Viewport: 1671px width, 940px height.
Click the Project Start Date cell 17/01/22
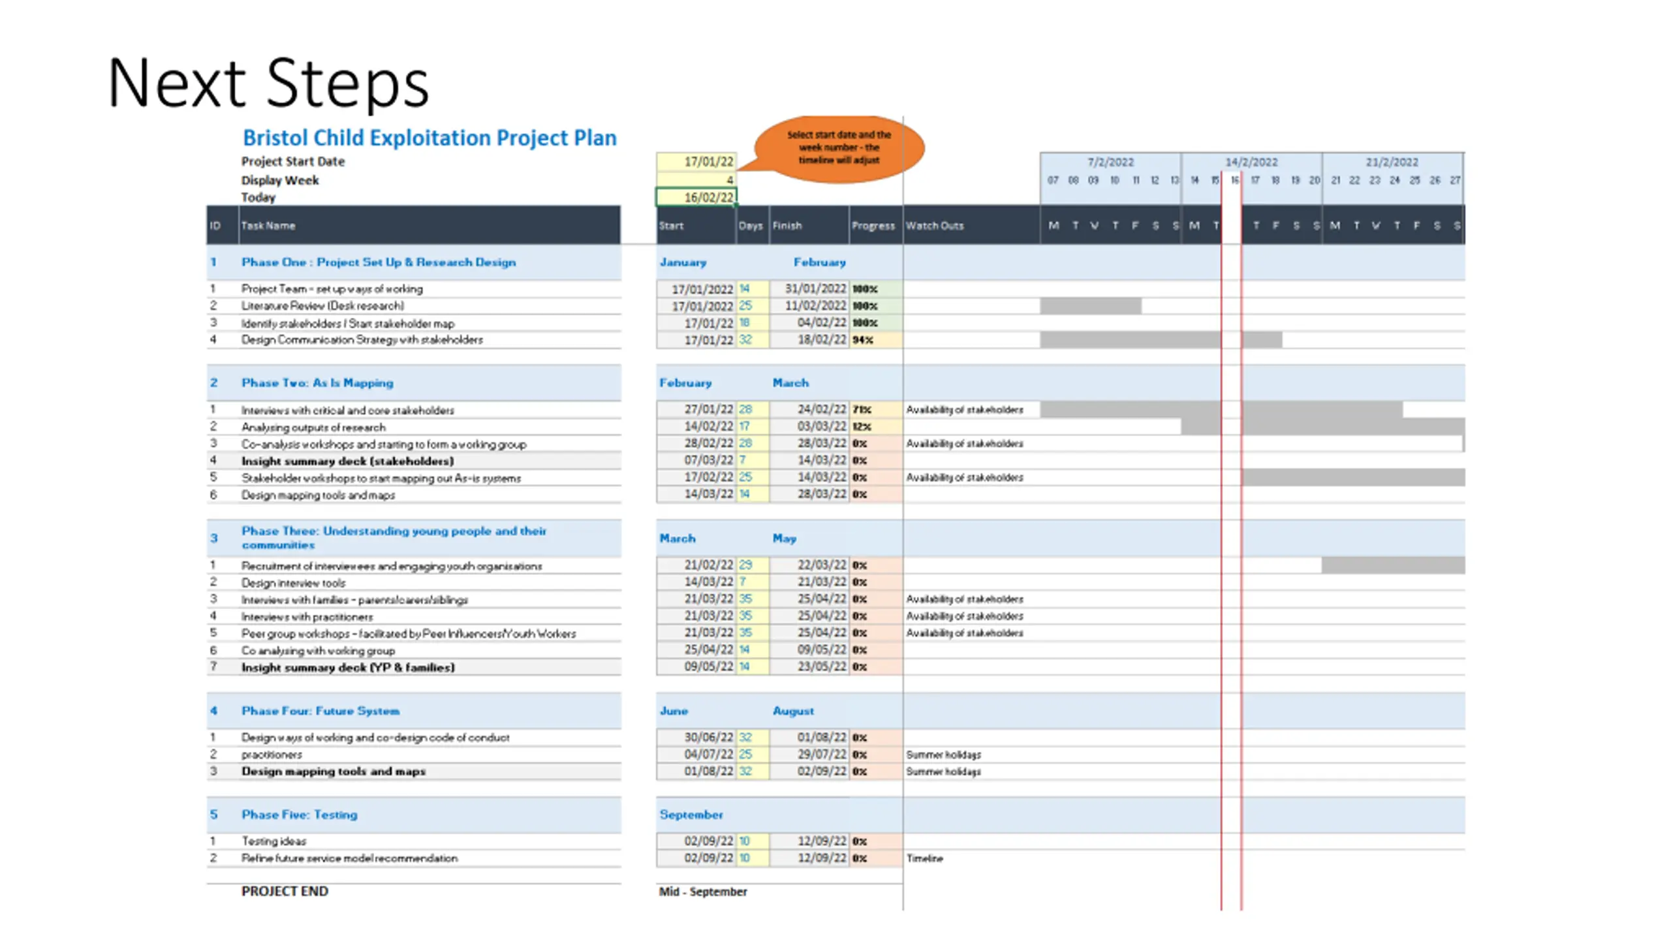tap(696, 161)
